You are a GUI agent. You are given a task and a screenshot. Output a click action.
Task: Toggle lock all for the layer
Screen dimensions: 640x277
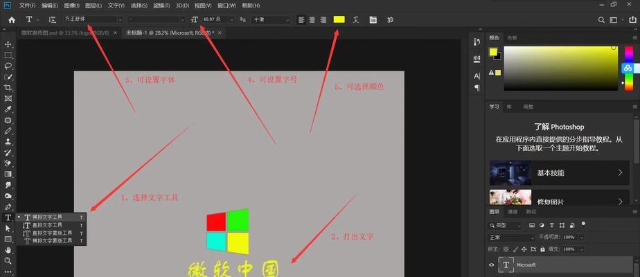(542, 249)
